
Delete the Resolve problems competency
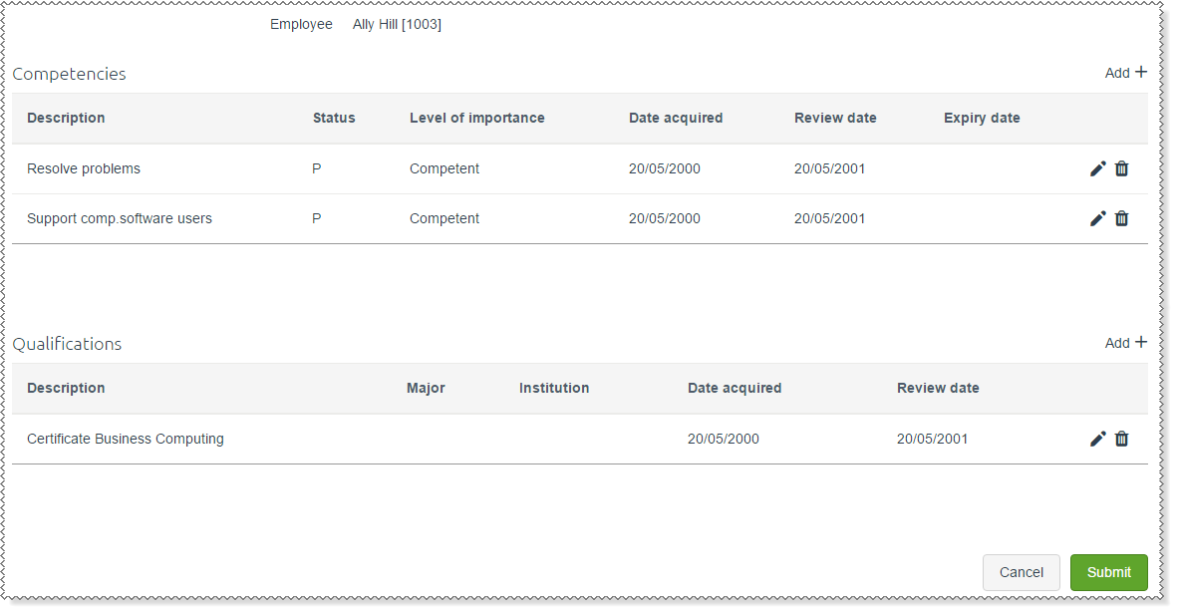[1121, 168]
